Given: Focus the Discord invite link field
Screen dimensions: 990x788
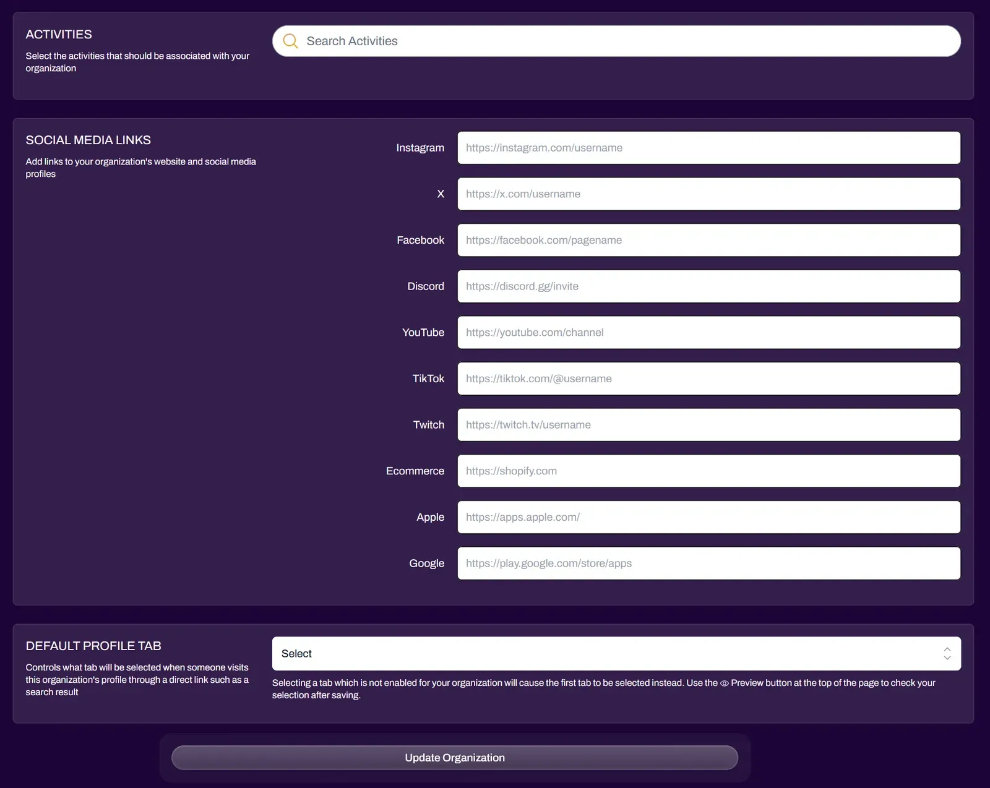Looking at the screenshot, I should 708,286.
